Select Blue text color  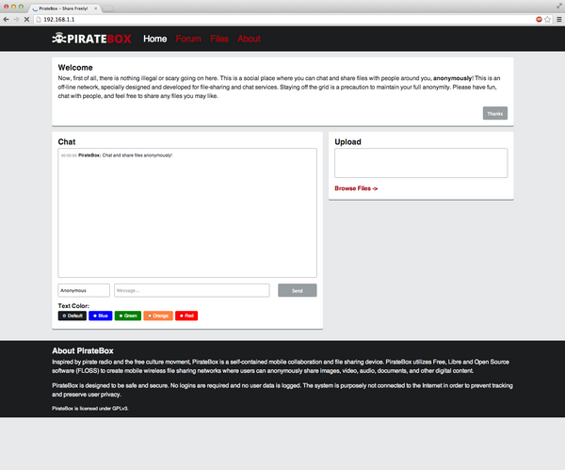point(101,316)
